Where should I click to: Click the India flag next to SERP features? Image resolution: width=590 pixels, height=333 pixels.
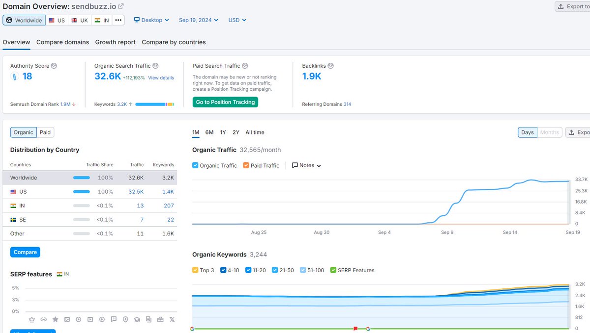click(59, 274)
